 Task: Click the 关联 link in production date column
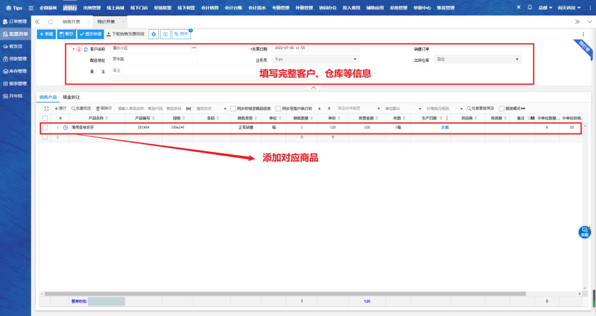click(444, 127)
